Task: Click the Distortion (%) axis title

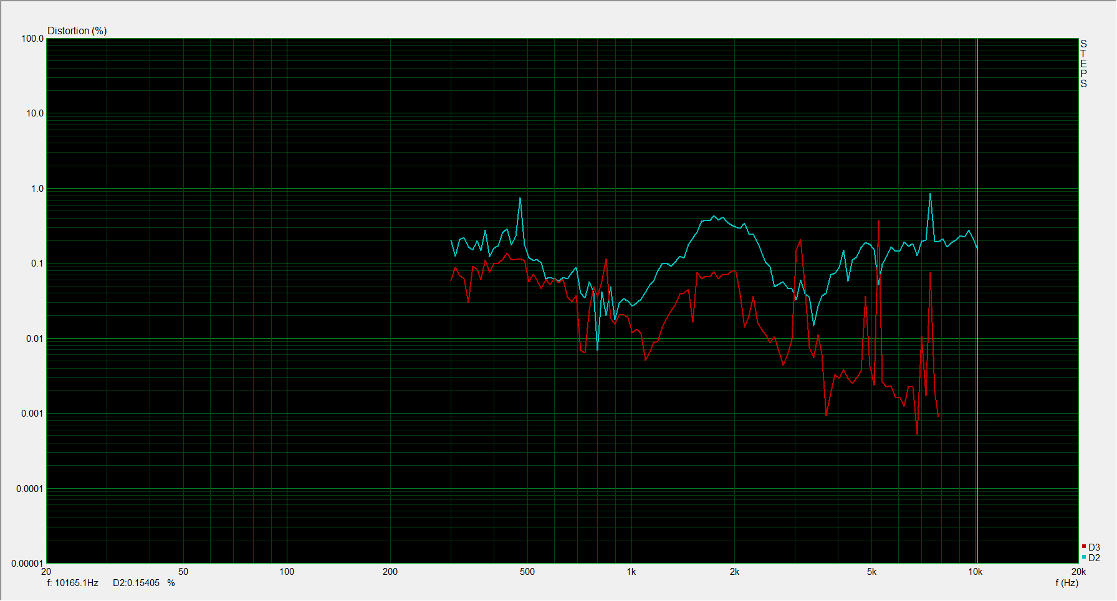Action: (77, 31)
